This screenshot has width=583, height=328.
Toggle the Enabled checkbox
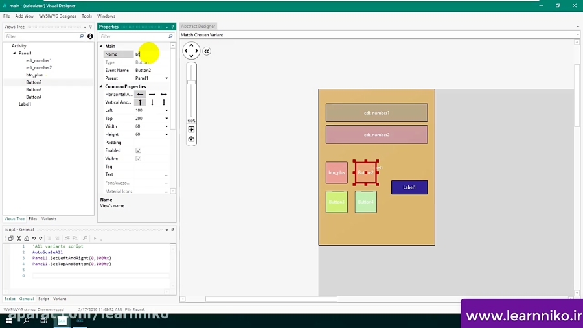pyautogui.click(x=138, y=150)
